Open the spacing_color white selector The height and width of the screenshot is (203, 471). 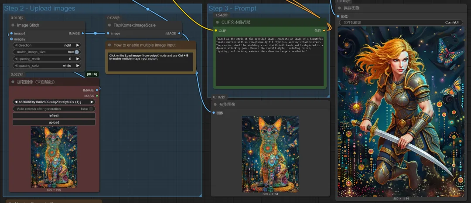[x=47, y=66]
